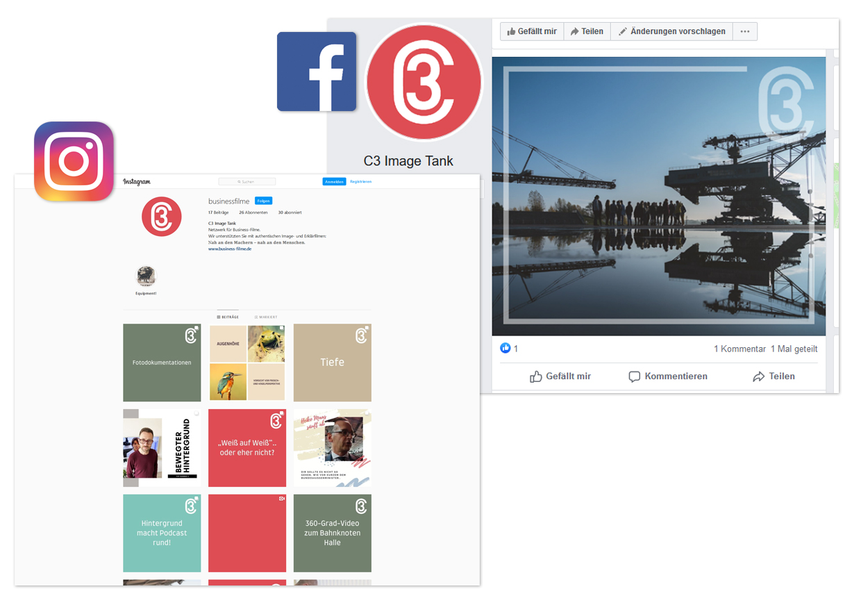Viewport: 861px width, 607px height.
Task: Open the „Weiß auf Weiß" Instagram post
Action: pos(247,448)
